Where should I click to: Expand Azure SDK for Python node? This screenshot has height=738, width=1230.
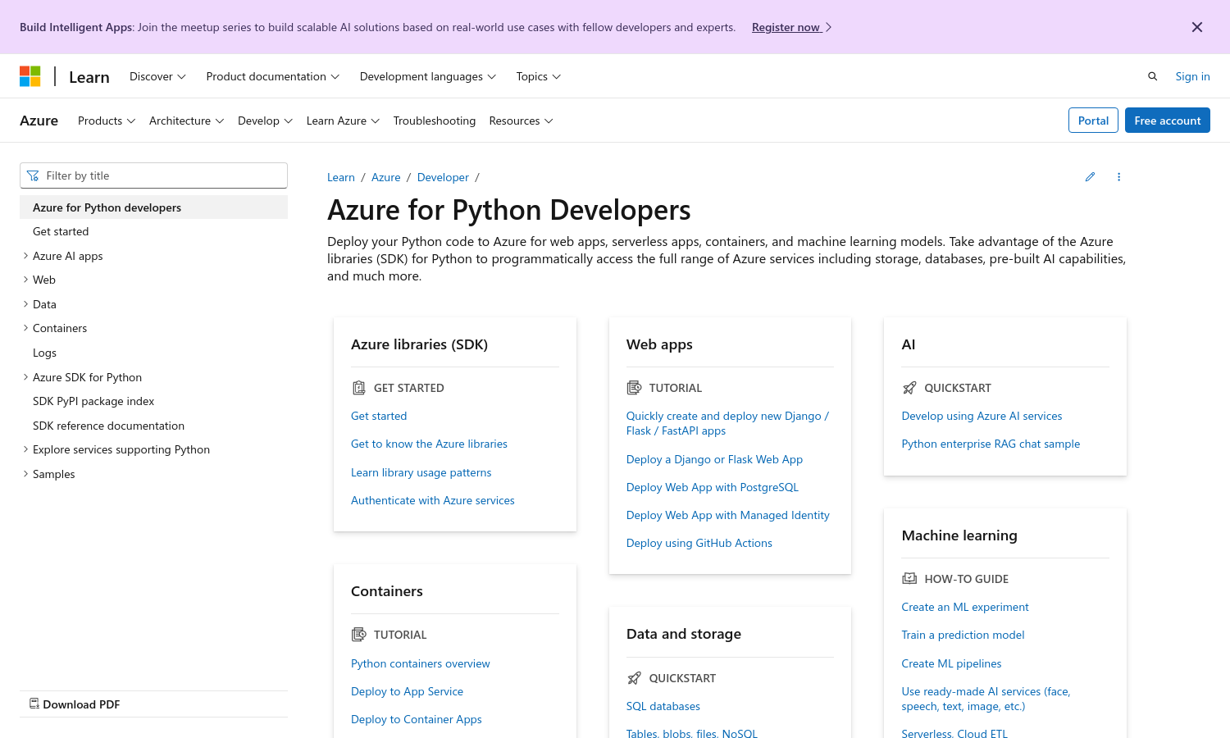coord(25,377)
